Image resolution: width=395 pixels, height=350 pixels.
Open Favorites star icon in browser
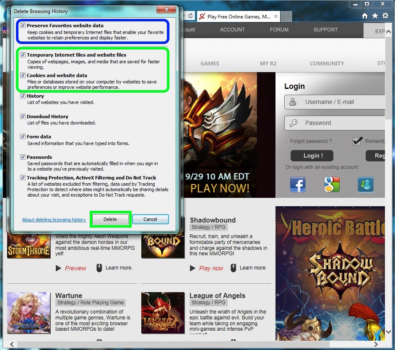[x=375, y=16]
